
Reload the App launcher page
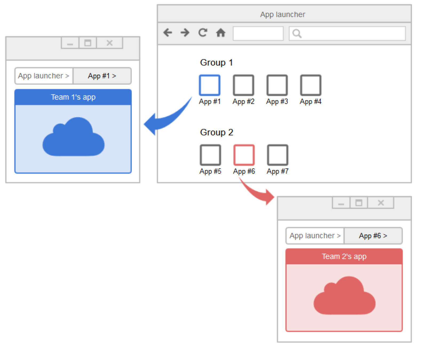tap(203, 33)
